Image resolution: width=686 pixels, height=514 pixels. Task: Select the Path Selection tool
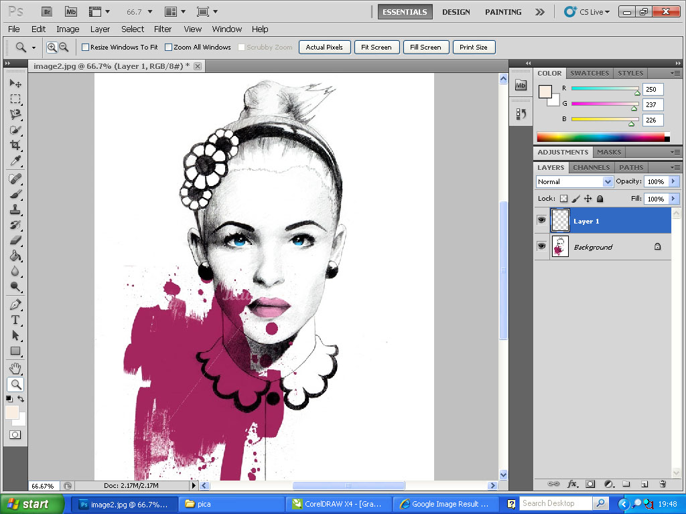coord(16,336)
